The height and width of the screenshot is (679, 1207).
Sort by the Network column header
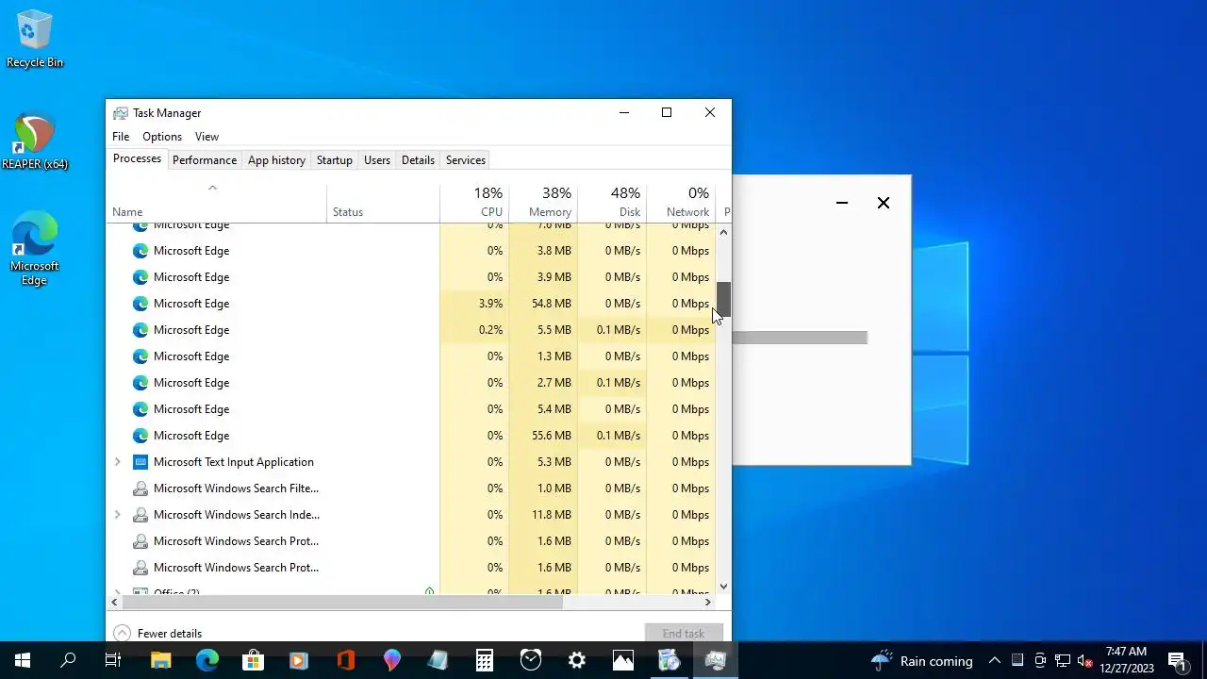pyautogui.click(x=681, y=202)
